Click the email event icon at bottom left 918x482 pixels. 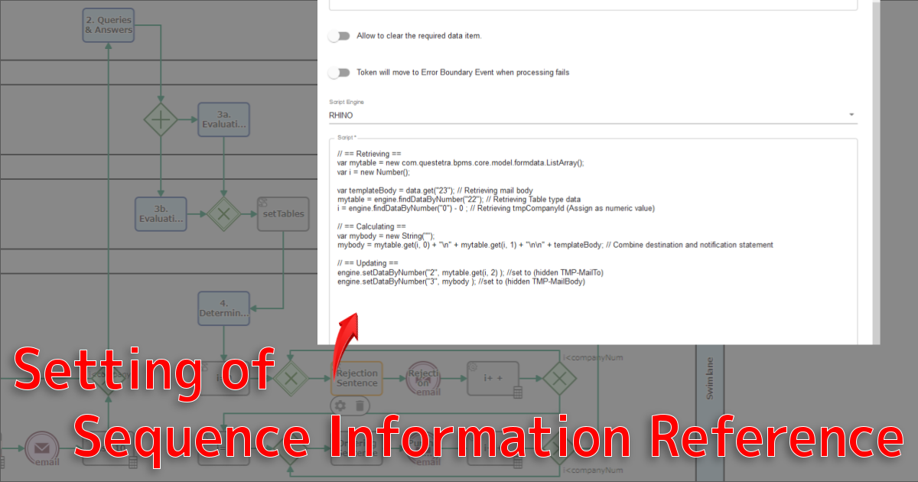[x=41, y=450]
